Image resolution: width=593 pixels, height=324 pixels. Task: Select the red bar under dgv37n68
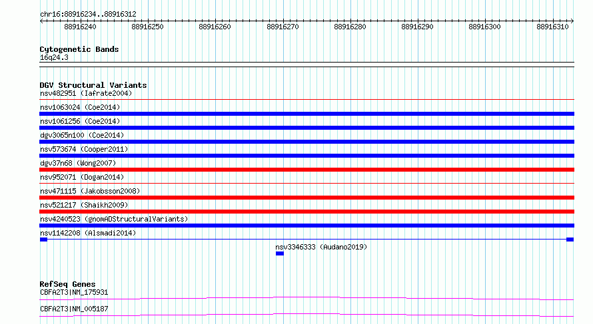306,170
